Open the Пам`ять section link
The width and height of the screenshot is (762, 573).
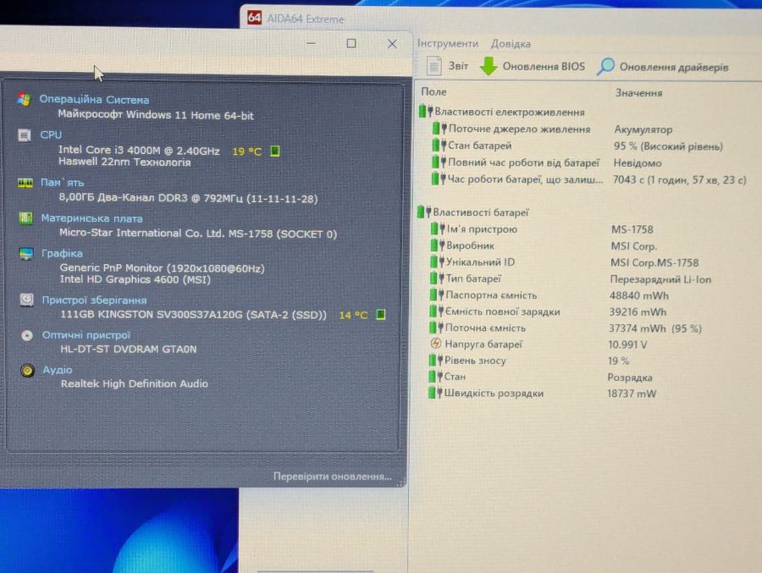point(62,183)
